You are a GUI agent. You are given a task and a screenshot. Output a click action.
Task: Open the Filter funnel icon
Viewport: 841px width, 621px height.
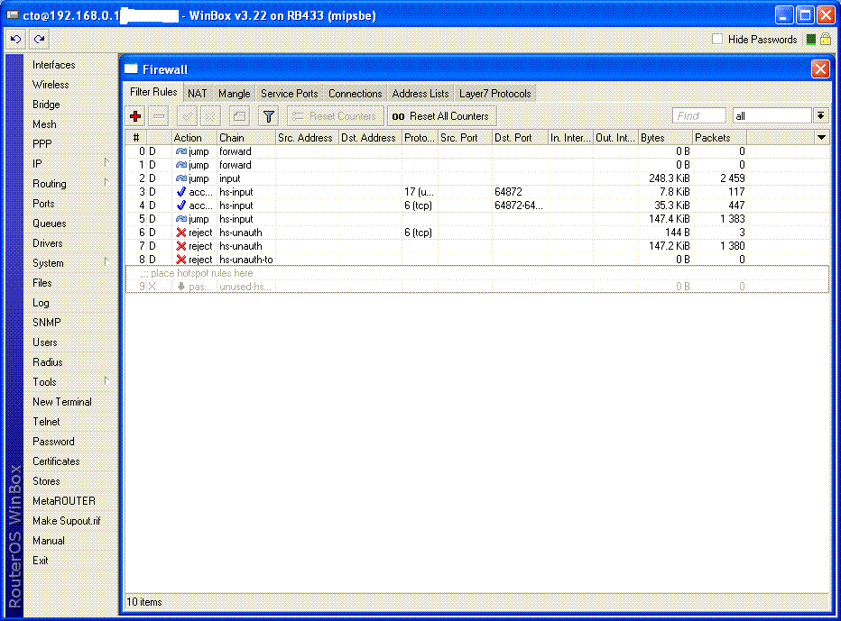point(269,115)
